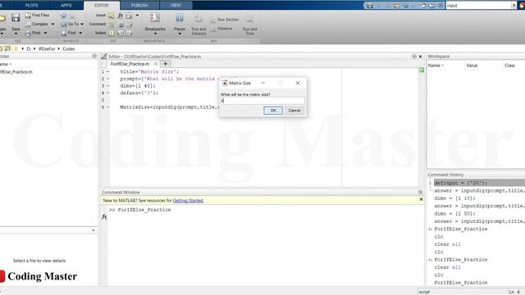The width and height of the screenshot is (525, 295).
Task: Click the Help question mark icon
Action: click(x=431, y=6)
